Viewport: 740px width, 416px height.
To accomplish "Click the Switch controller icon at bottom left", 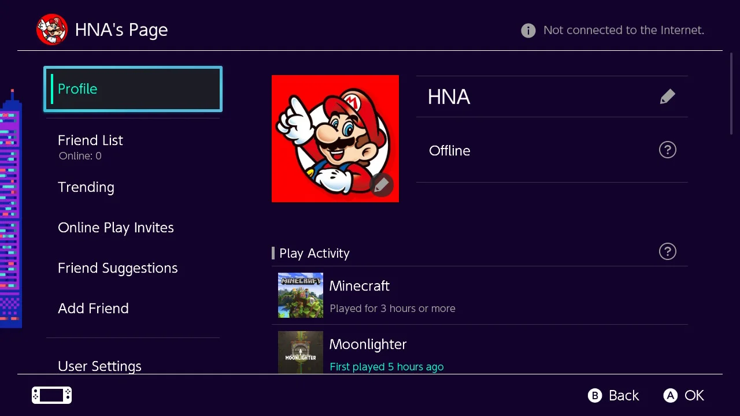I will [x=52, y=395].
